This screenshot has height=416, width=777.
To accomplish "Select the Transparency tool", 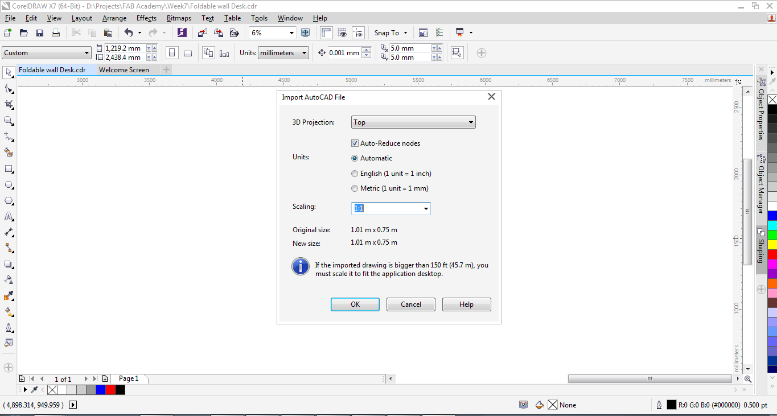I will [9, 280].
